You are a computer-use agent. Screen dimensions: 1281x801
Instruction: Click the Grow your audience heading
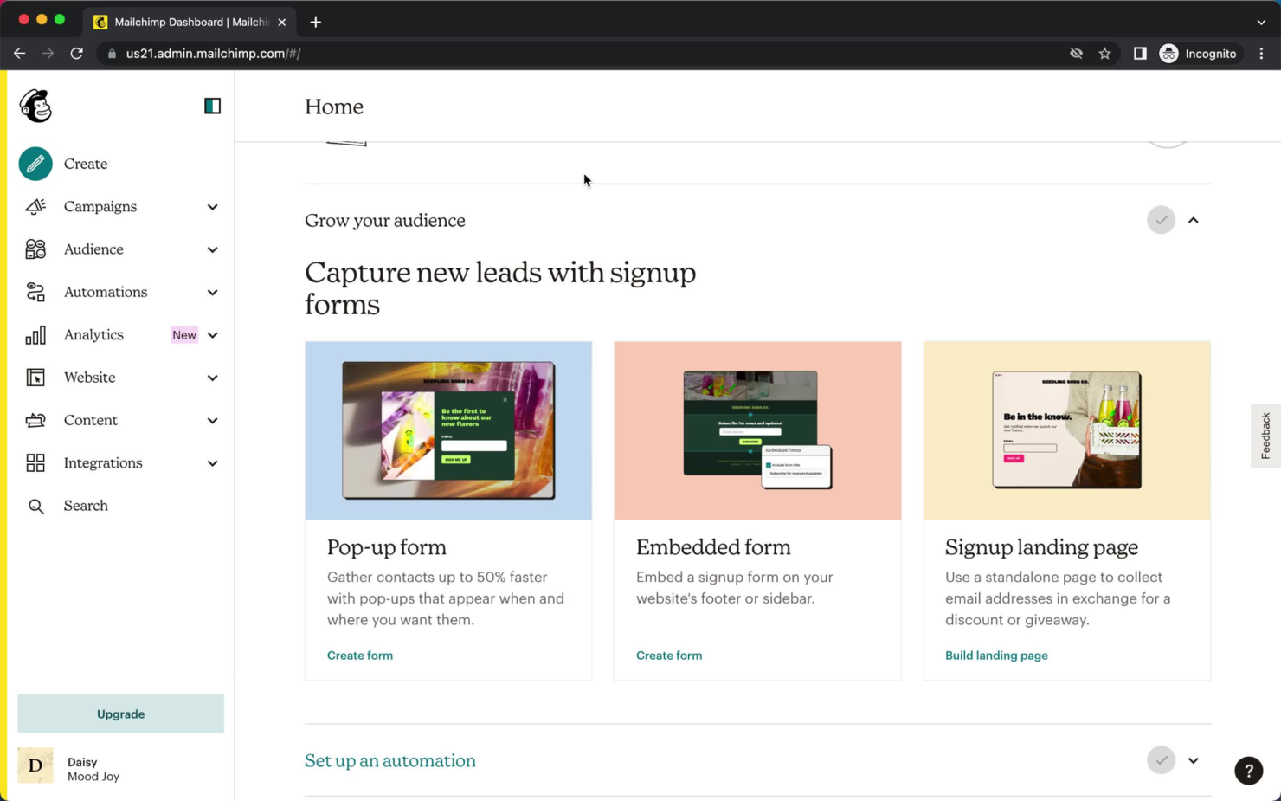pos(384,220)
